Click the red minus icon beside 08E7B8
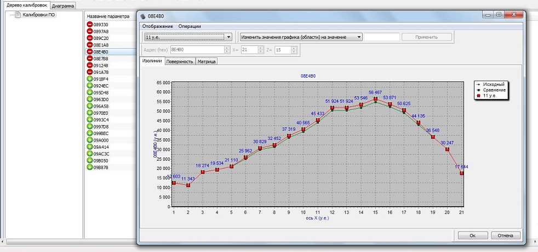 (x=90, y=58)
